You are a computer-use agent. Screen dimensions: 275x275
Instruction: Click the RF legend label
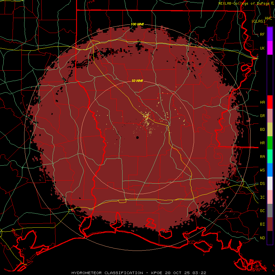click(262, 34)
